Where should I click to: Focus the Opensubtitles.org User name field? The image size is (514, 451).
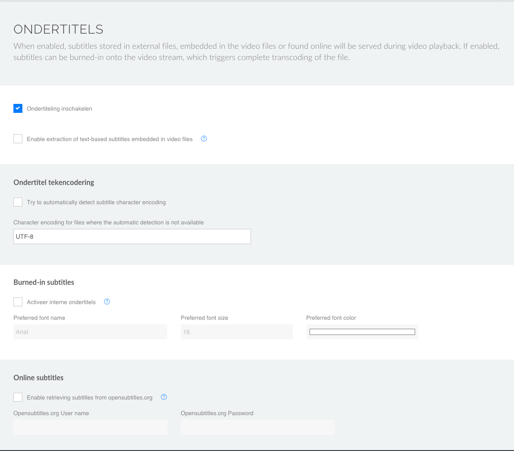[90, 427]
